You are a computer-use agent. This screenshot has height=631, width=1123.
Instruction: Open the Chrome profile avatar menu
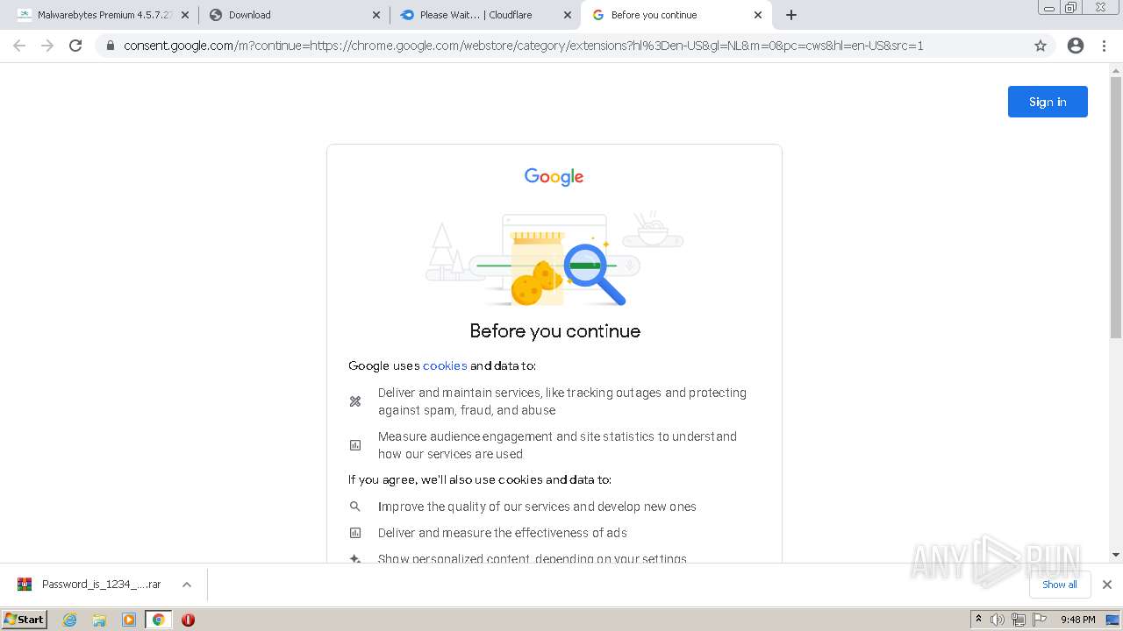[x=1076, y=46]
